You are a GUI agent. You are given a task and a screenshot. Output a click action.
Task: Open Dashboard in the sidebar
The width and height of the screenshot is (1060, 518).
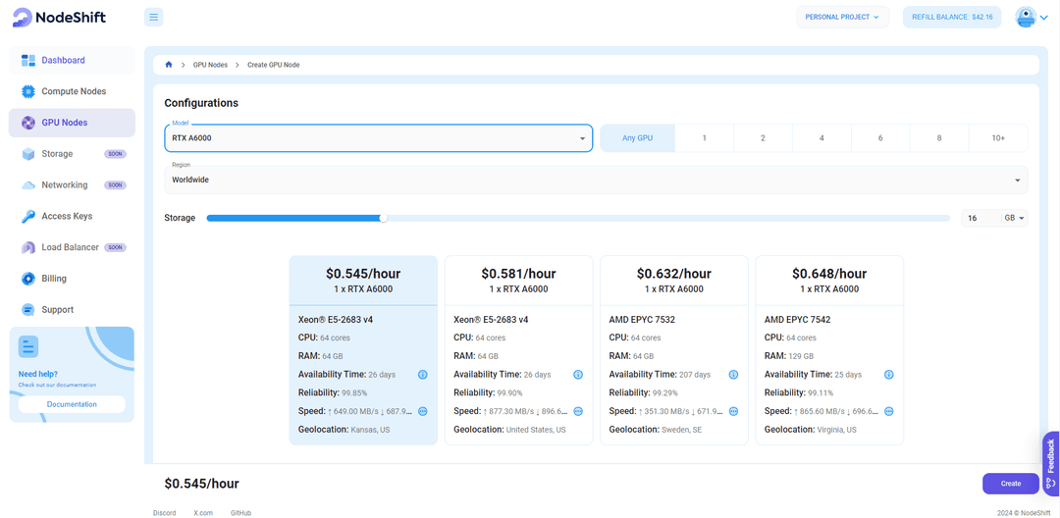(x=72, y=60)
